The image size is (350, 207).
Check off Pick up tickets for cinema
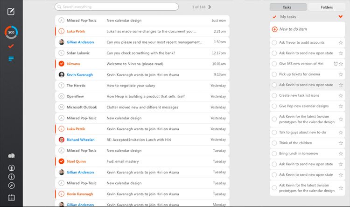tap(274, 74)
